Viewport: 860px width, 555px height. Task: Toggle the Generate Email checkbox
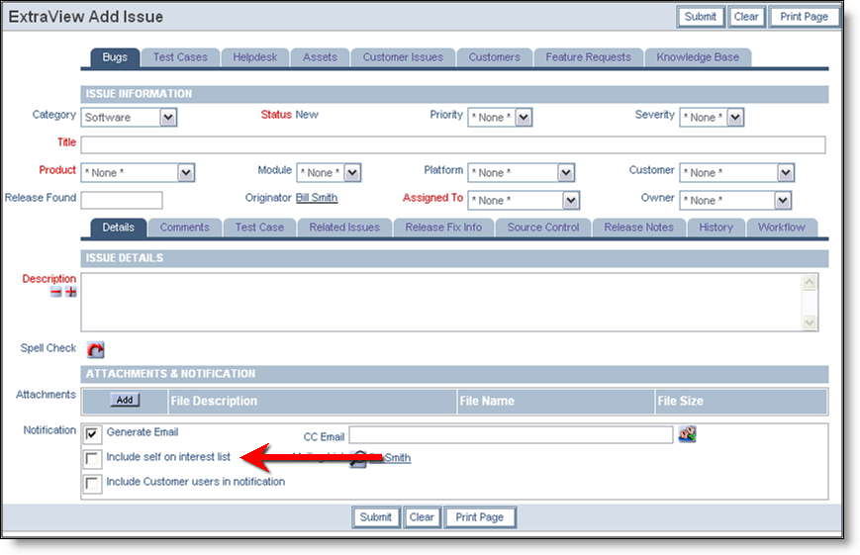[x=92, y=434]
